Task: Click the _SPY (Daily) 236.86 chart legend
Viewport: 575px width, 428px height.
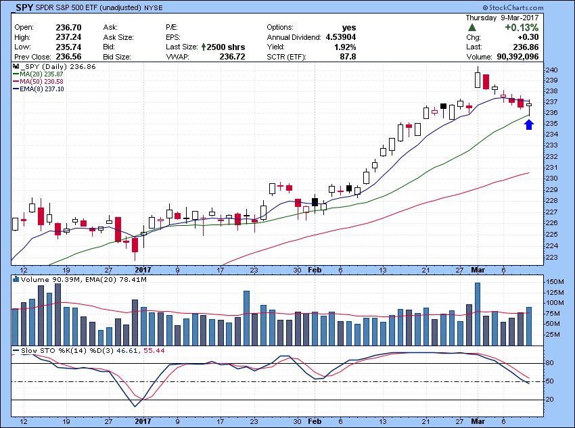Action: 58,67
